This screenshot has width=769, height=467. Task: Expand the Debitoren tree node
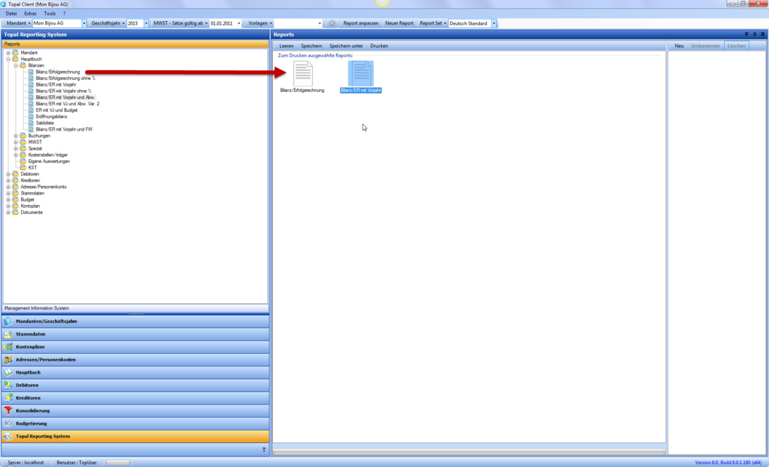8,174
